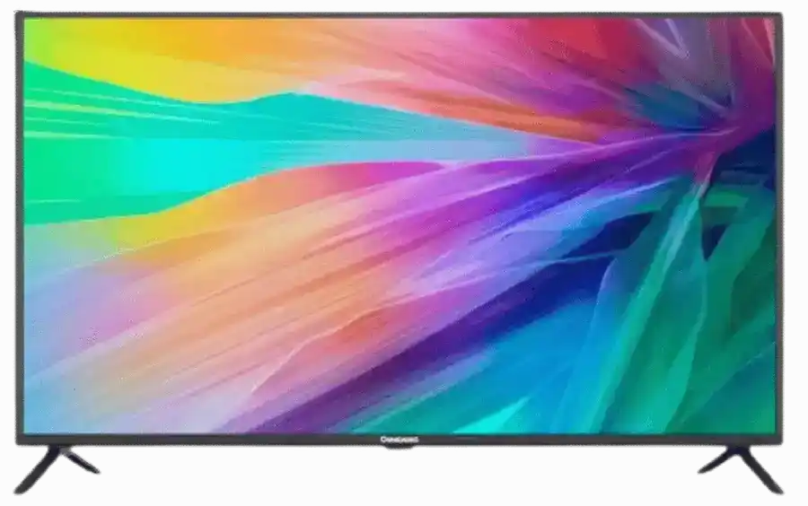808x506 pixels.
Task: Click the TV's right stand leg
Action: pos(741,469)
